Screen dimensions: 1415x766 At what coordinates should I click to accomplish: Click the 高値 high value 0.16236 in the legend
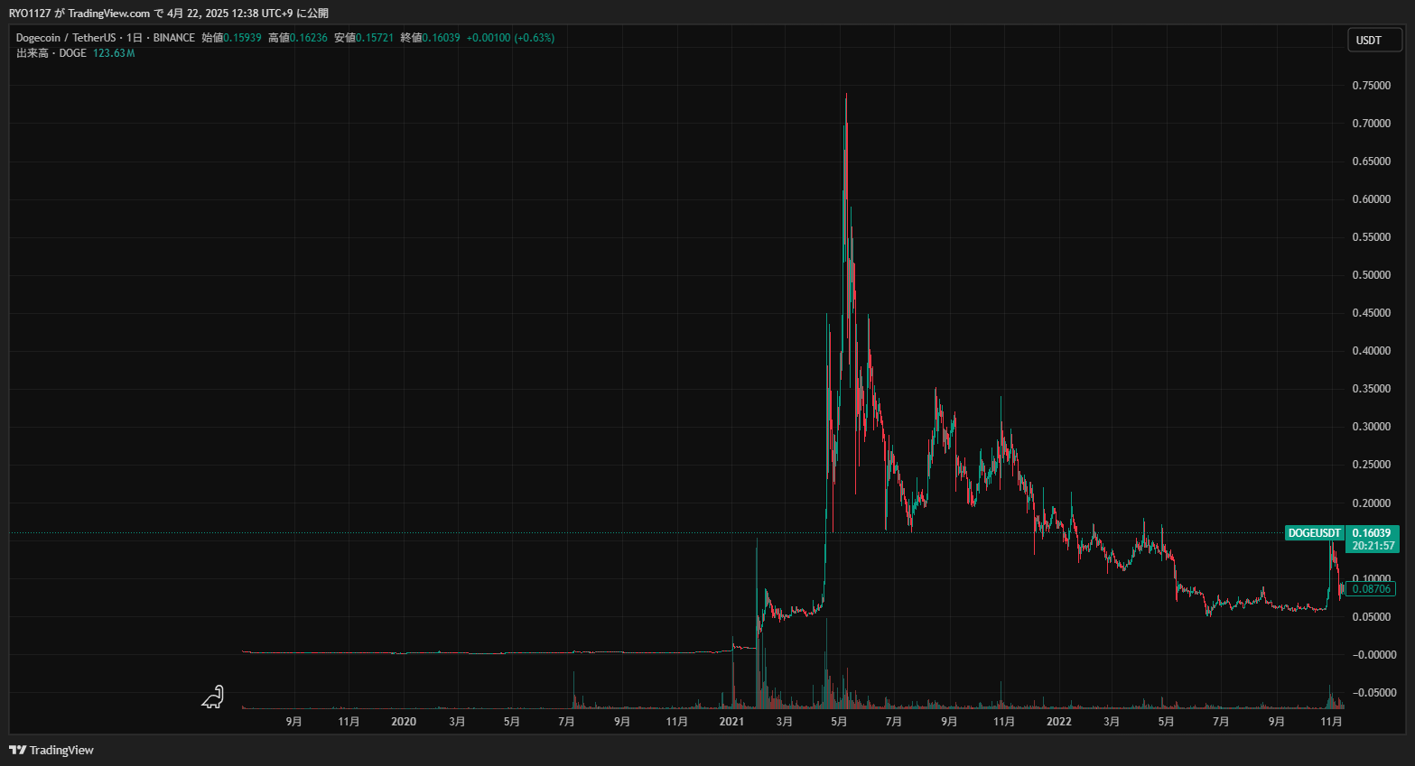pos(308,38)
